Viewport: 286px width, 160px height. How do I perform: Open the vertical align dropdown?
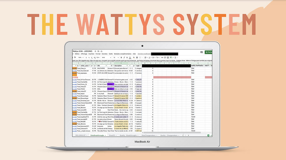click(x=150, y=58)
